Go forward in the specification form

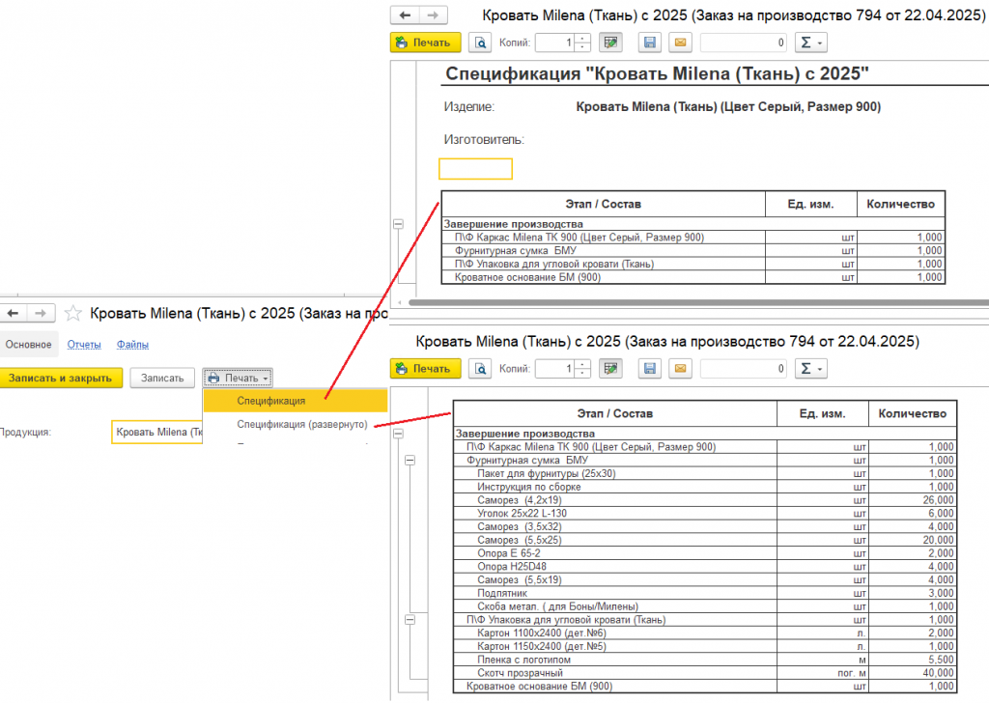click(41, 313)
